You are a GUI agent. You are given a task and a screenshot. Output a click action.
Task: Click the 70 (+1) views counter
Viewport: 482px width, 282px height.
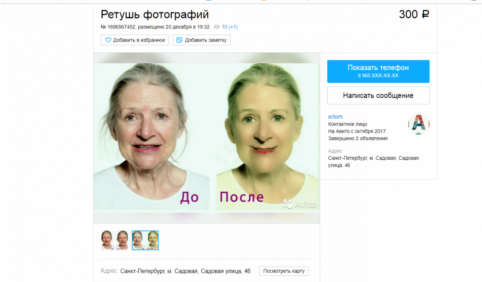(229, 27)
